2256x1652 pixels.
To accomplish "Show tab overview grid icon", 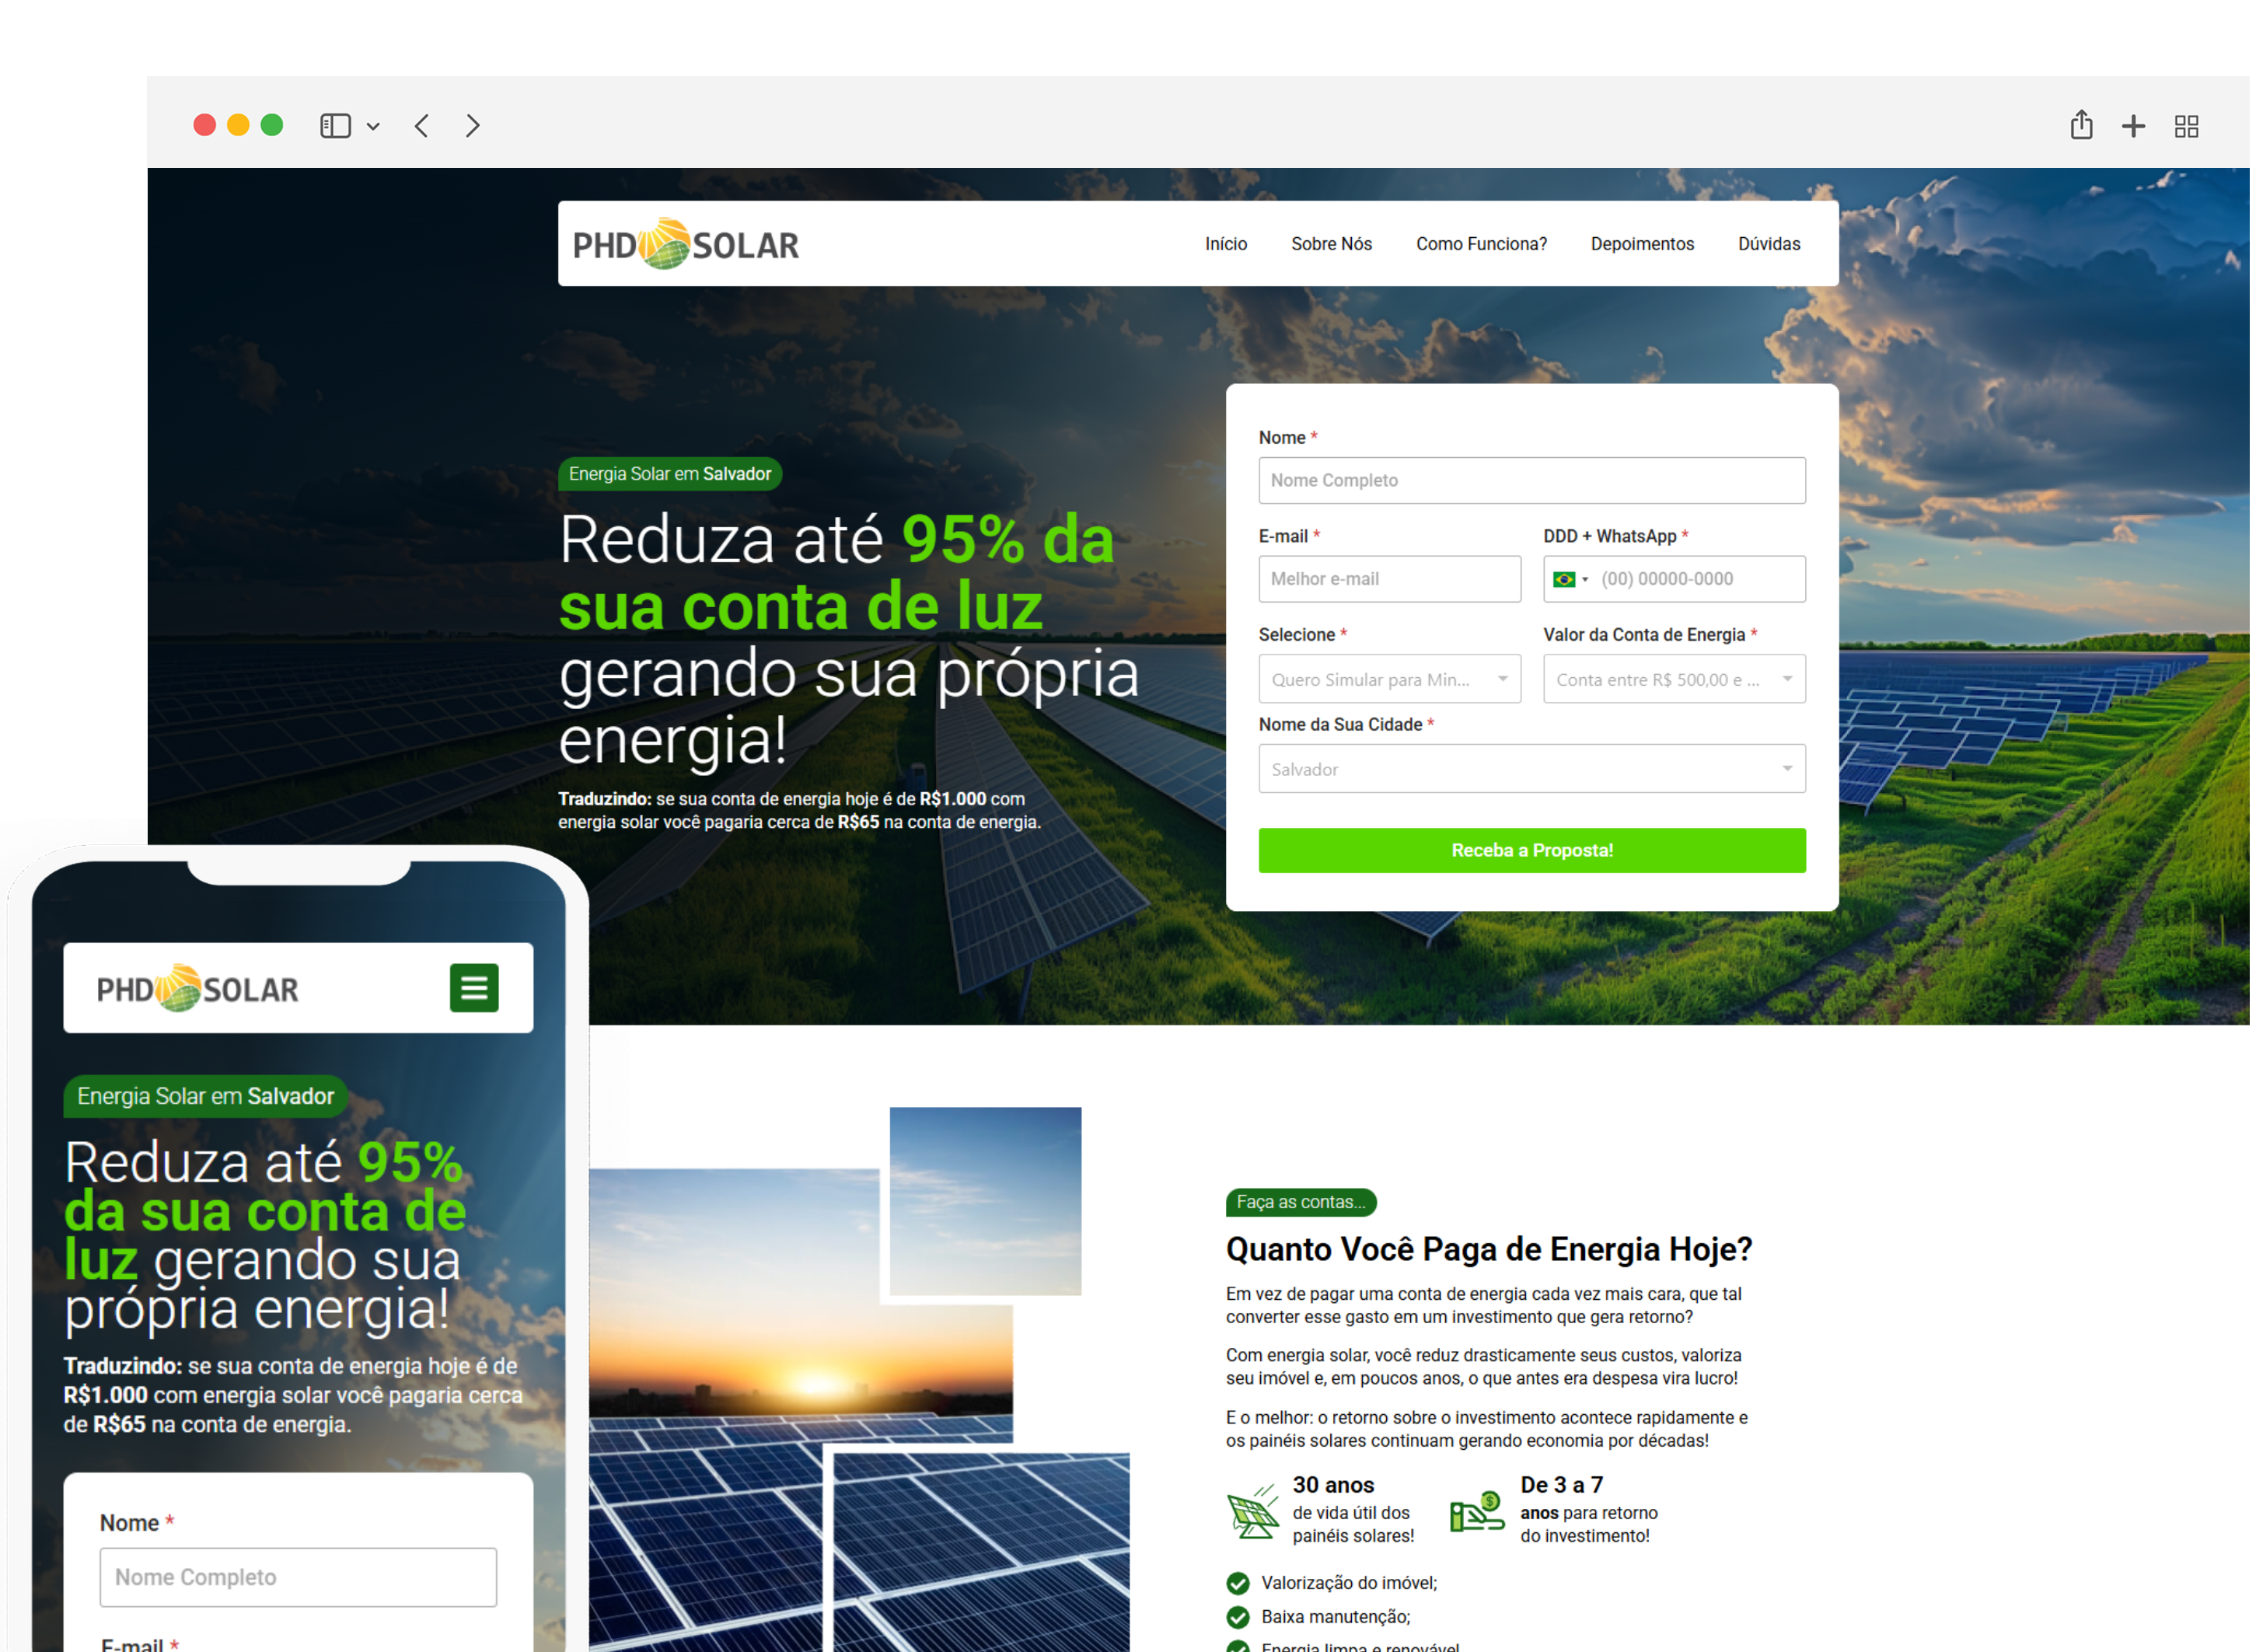I will click(2186, 126).
